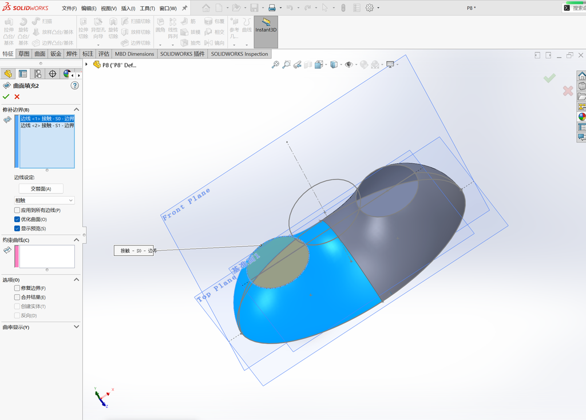
Task: Open the 文件(F) menu
Action: [x=69, y=8]
